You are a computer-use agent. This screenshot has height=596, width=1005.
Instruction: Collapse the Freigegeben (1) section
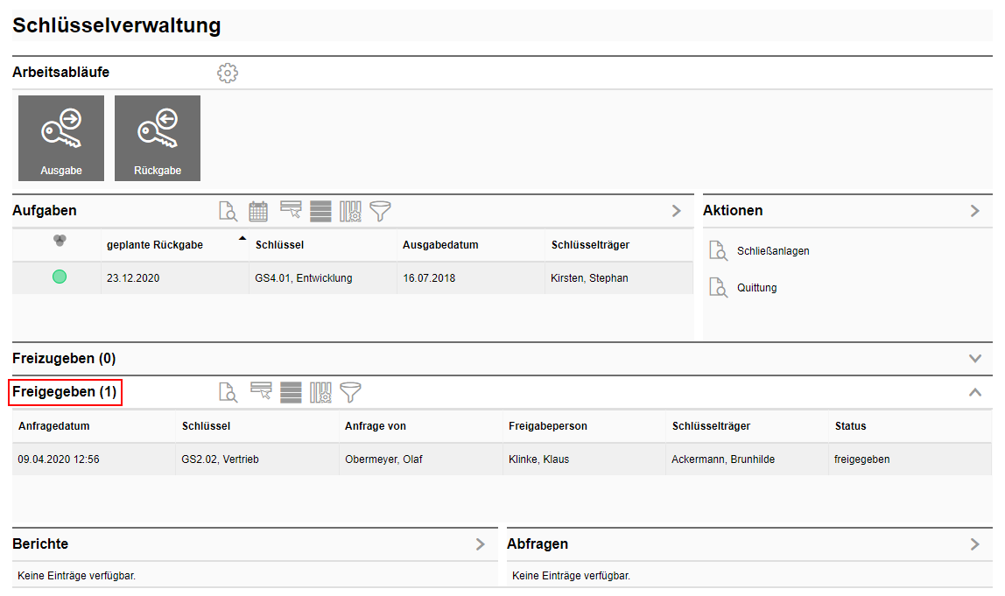coord(975,392)
